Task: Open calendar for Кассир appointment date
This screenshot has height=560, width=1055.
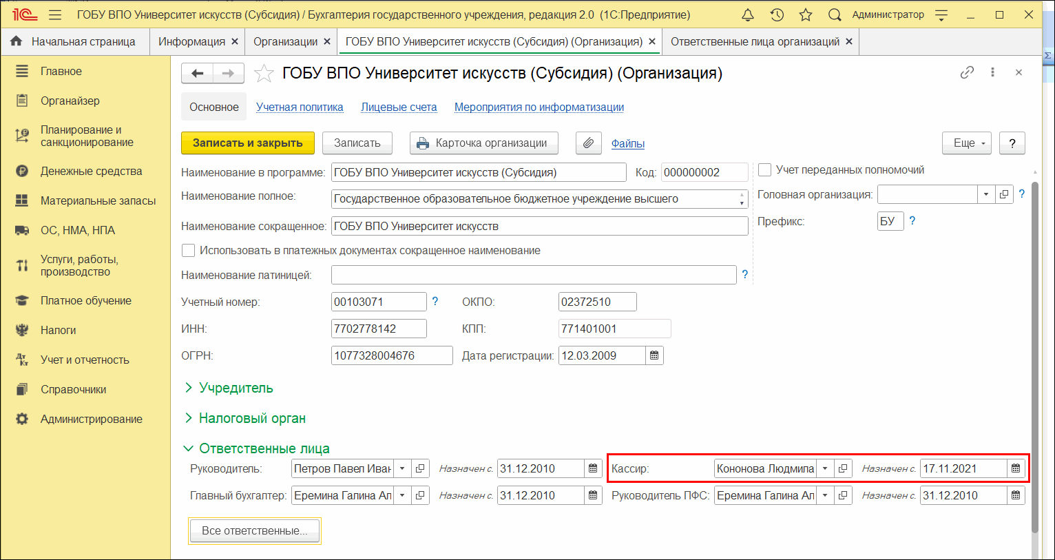Action: (1015, 468)
